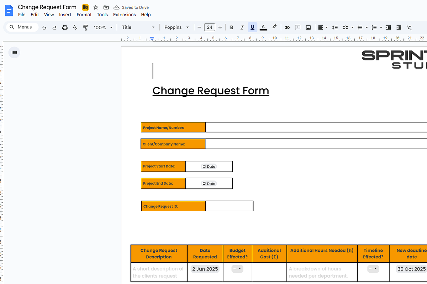Click the increase indent icon
The image size is (427, 284).
click(x=399, y=27)
